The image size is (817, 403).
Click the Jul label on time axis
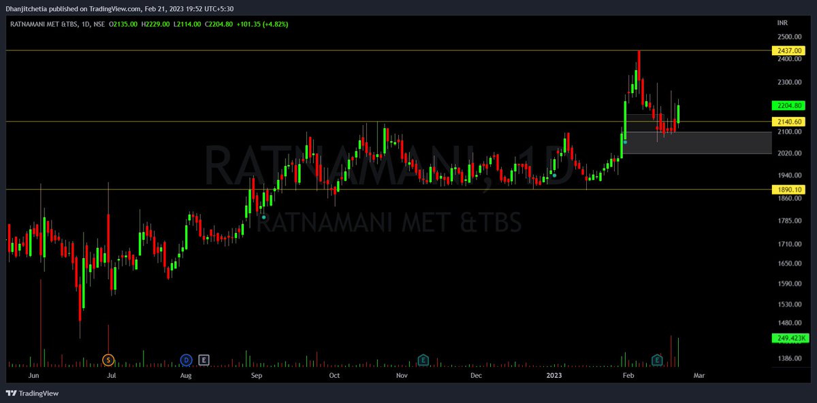click(x=111, y=374)
